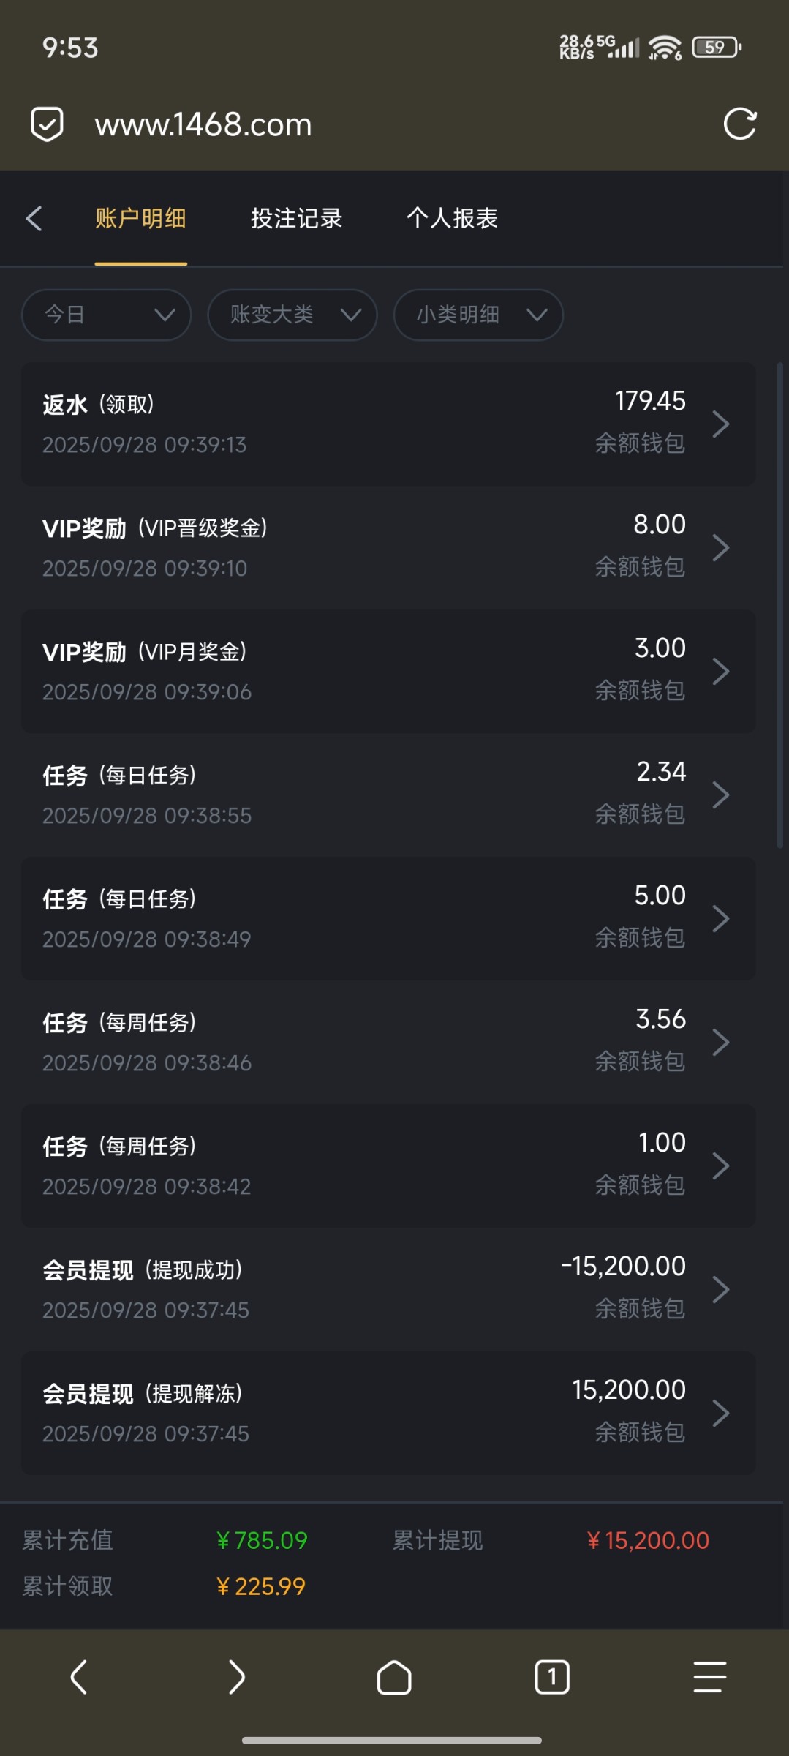
Task: Switch to the 投注记录 tab
Action: point(296,218)
